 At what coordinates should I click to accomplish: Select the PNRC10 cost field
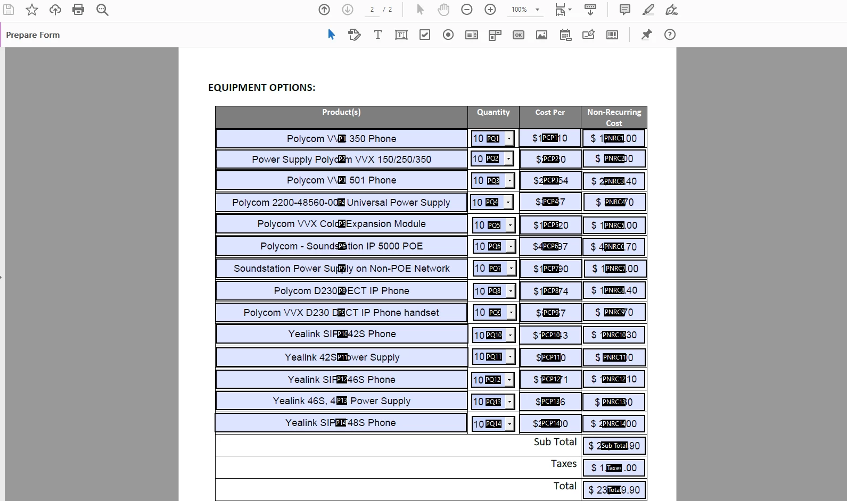(614, 335)
